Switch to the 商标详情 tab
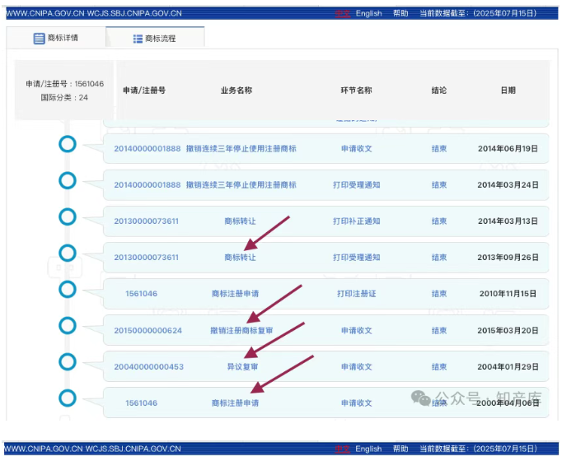Image resolution: width=562 pixels, height=456 pixels. tap(56, 39)
